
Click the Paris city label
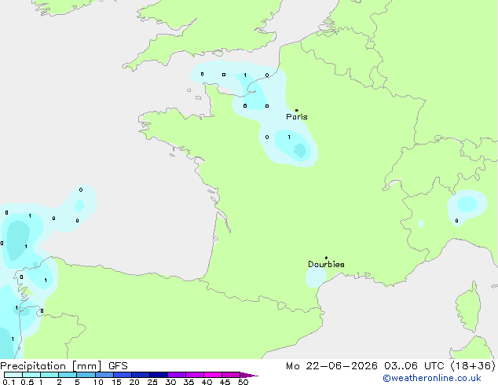(x=297, y=116)
